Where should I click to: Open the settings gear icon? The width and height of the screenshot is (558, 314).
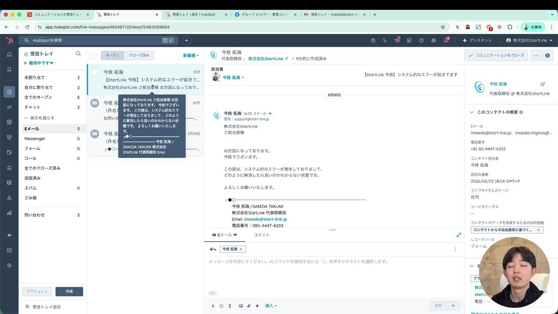tap(433, 40)
